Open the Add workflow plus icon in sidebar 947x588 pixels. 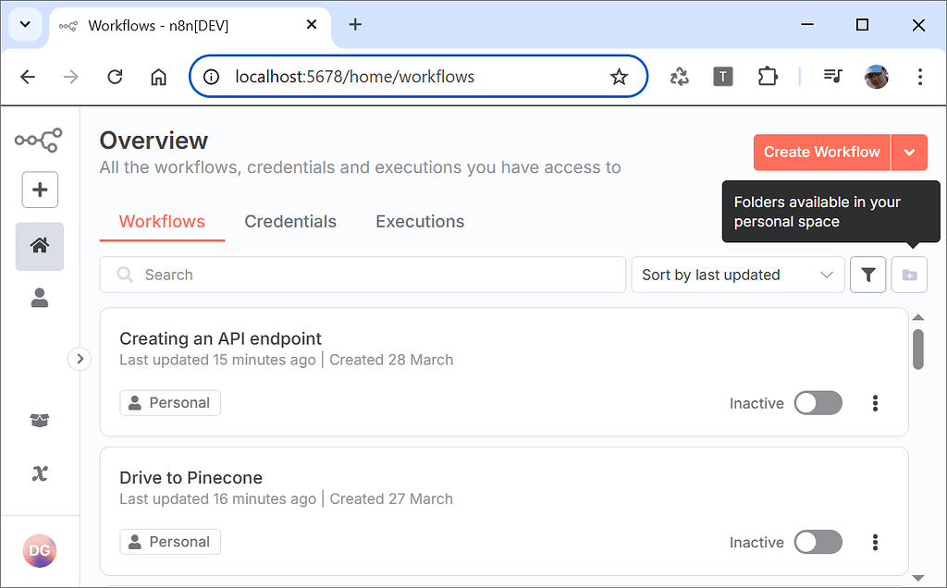coord(40,190)
